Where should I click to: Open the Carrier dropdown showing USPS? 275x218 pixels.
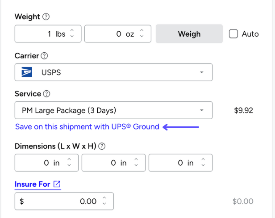pyautogui.click(x=113, y=72)
